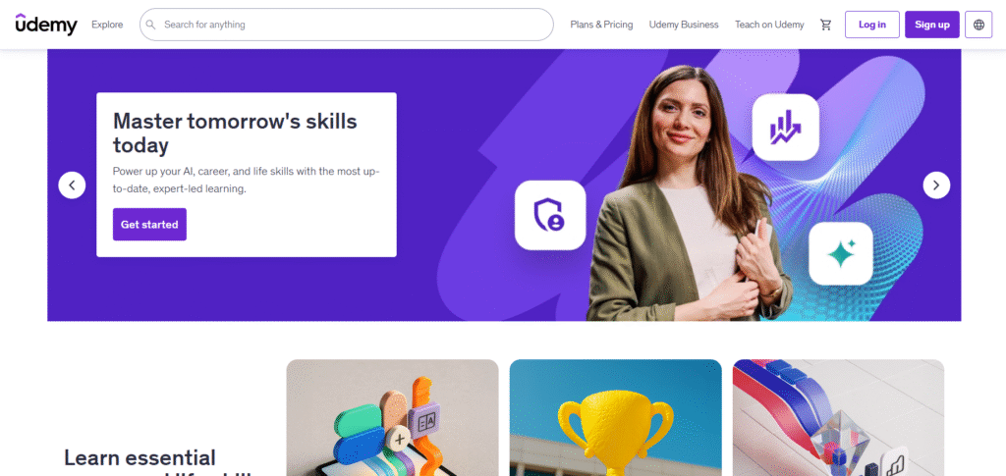Screen dimensions: 1006x476
Task: Open the shopping cart icon
Action: 825,25
